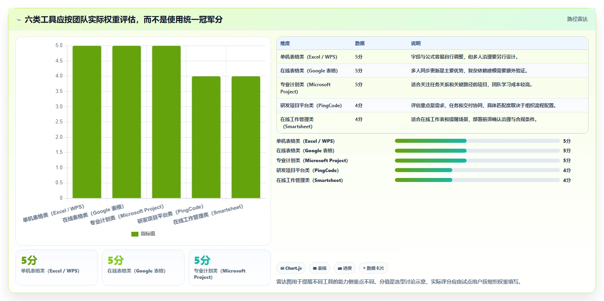Click the 进度 tag chip

(x=345, y=268)
